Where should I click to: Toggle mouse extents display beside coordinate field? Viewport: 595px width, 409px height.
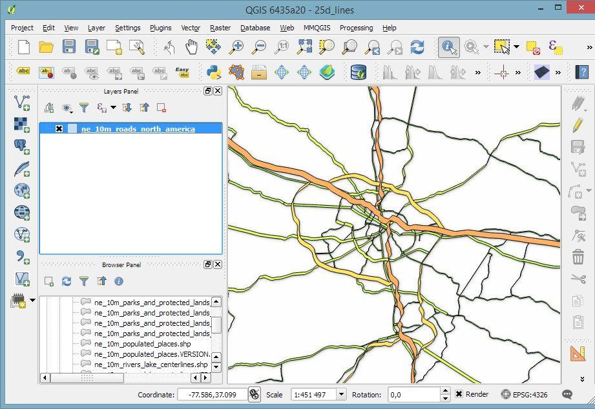[x=255, y=394]
